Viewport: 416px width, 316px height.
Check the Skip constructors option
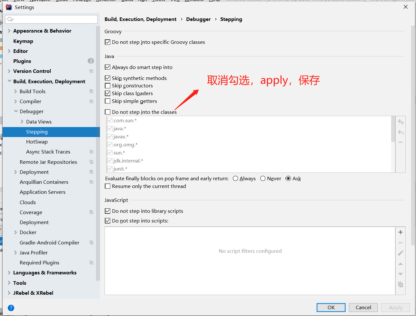point(108,86)
